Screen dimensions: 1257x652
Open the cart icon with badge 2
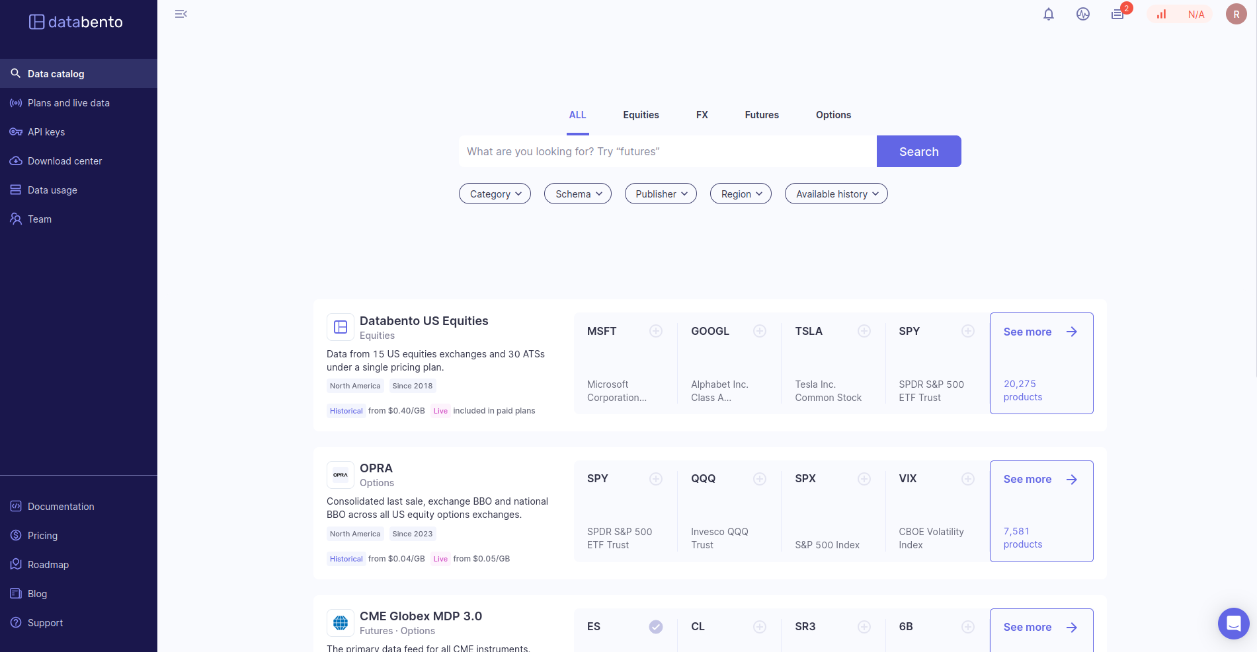click(x=1117, y=15)
